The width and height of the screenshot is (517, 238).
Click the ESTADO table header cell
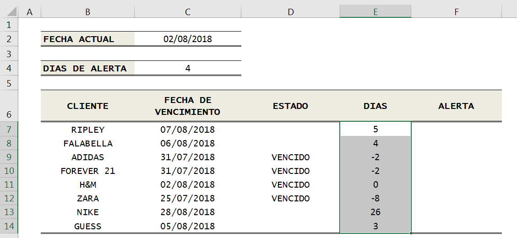290,106
